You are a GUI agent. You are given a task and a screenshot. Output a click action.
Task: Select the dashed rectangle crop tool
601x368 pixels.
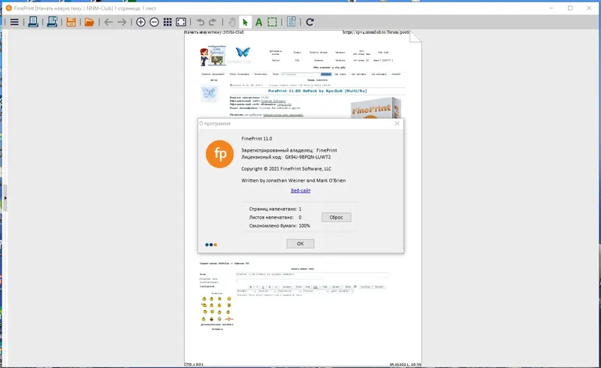(x=272, y=23)
